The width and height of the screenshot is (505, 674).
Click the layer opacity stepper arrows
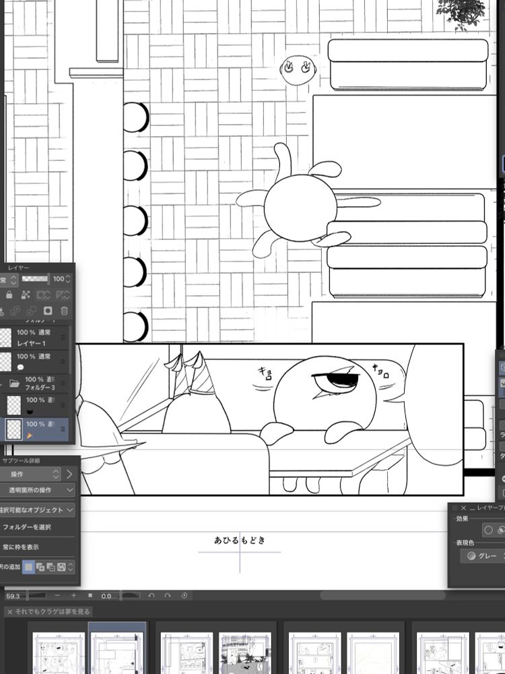tap(67, 280)
